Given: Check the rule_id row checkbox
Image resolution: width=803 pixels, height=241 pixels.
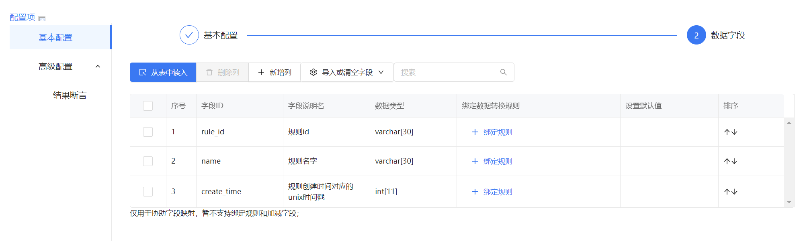Looking at the screenshot, I should pyautogui.click(x=148, y=132).
